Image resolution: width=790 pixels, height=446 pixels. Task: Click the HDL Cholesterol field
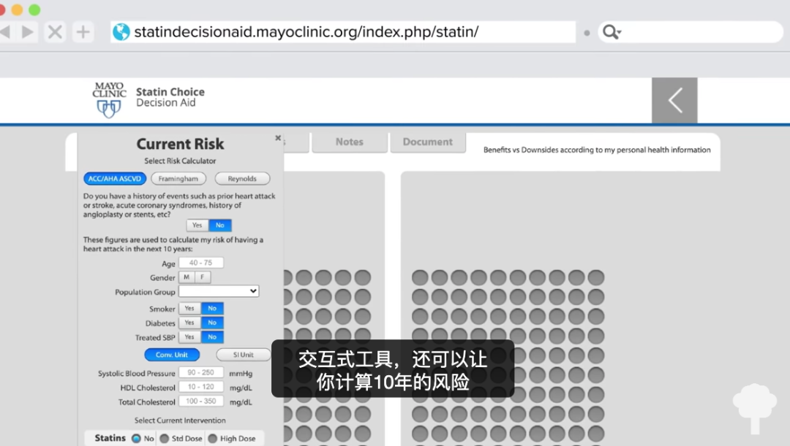[x=201, y=387]
